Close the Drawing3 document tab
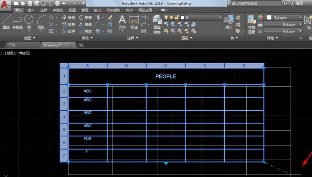Screen dimensions: 312x177 [71, 45]
